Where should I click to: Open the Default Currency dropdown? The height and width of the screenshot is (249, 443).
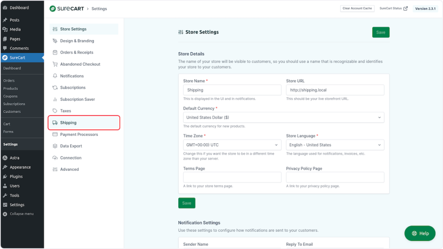(x=283, y=117)
